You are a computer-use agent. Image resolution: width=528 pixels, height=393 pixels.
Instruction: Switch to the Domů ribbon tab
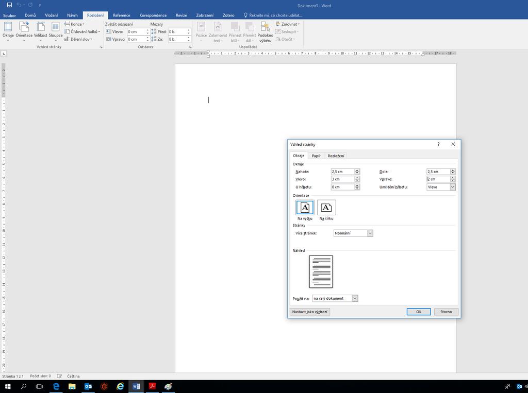(x=30, y=15)
